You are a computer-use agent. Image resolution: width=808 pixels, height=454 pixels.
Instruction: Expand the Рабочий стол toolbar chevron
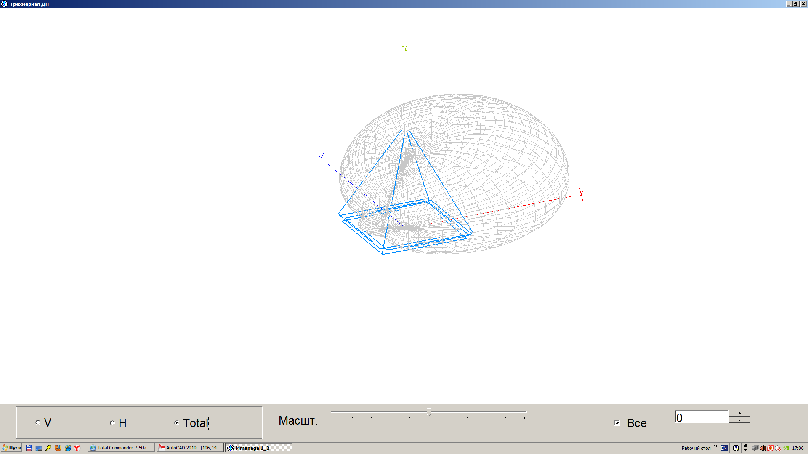715,446
